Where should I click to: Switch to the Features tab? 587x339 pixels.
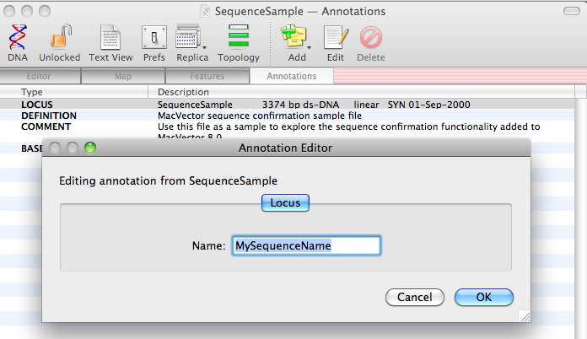click(x=207, y=77)
